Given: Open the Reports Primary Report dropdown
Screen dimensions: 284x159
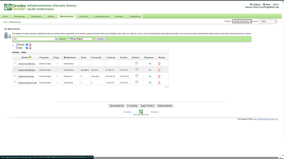Looking at the screenshot, I should [x=80, y=39].
